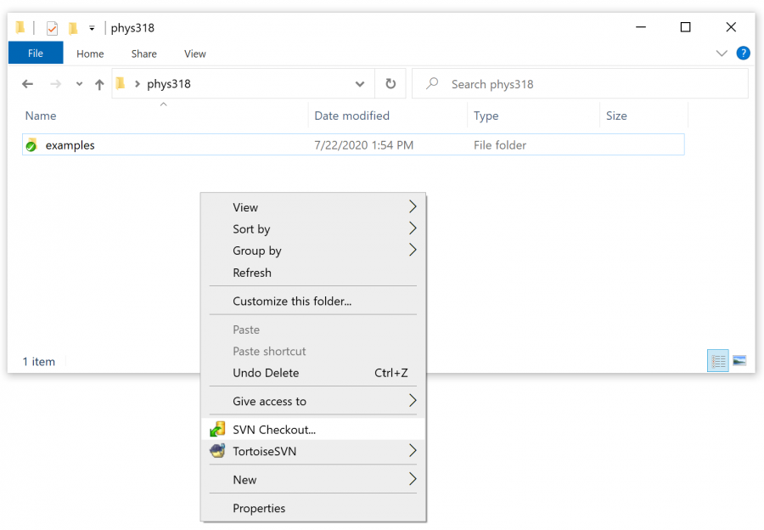This screenshot has width=764, height=530.
Task: Switch to large thumbnail view in status bar
Action: [740, 360]
